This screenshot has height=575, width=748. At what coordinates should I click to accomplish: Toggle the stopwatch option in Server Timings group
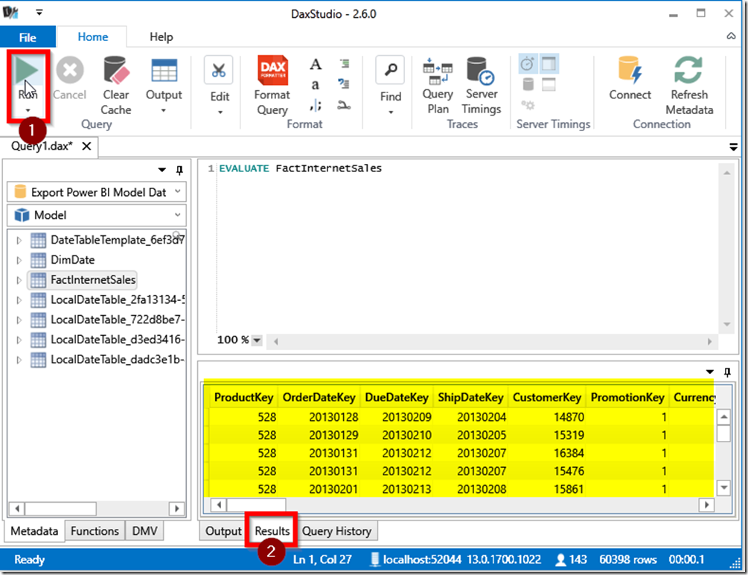pyautogui.click(x=528, y=63)
